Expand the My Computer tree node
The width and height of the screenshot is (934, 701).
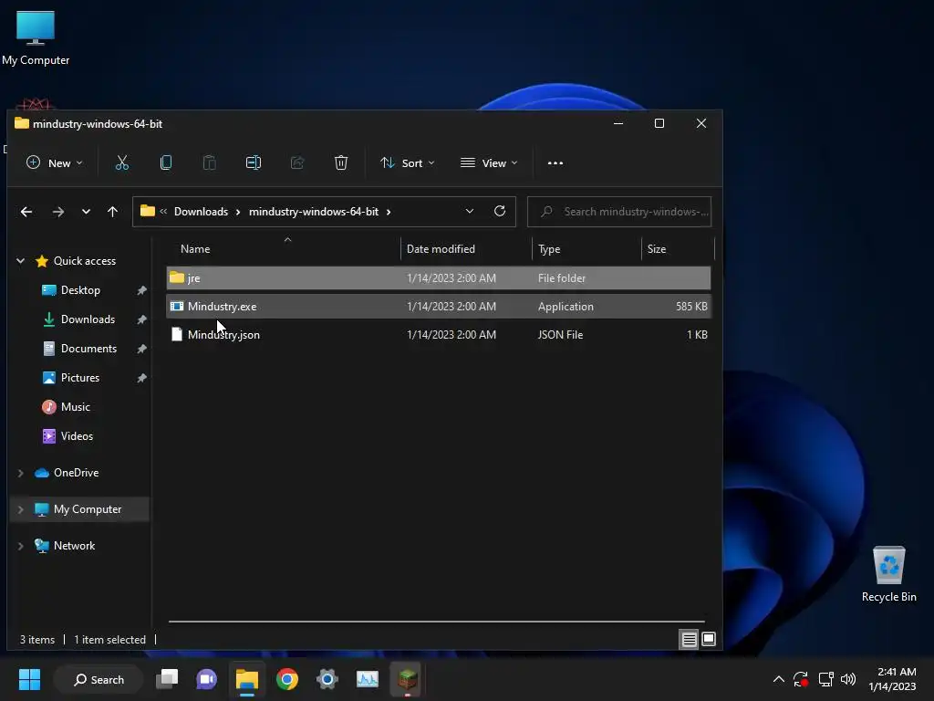pyautogui.click(x=20, y=509)
